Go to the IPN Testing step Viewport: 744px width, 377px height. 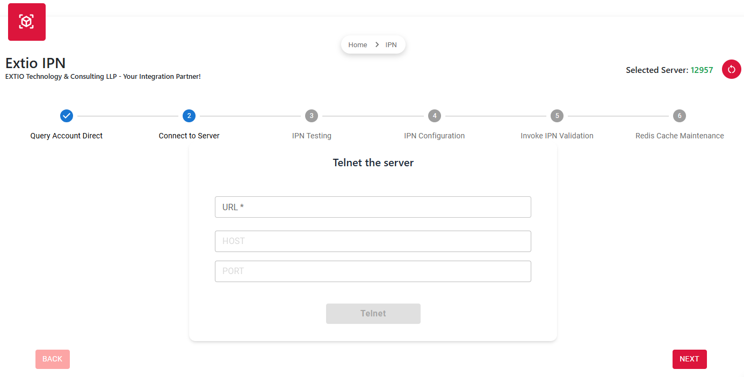[x=312, y=136]
